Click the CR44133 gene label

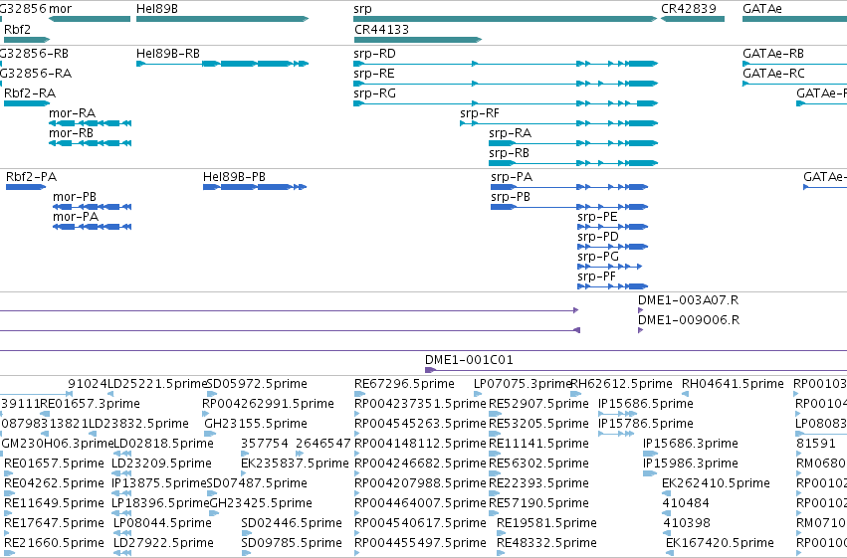pos(381,29)
